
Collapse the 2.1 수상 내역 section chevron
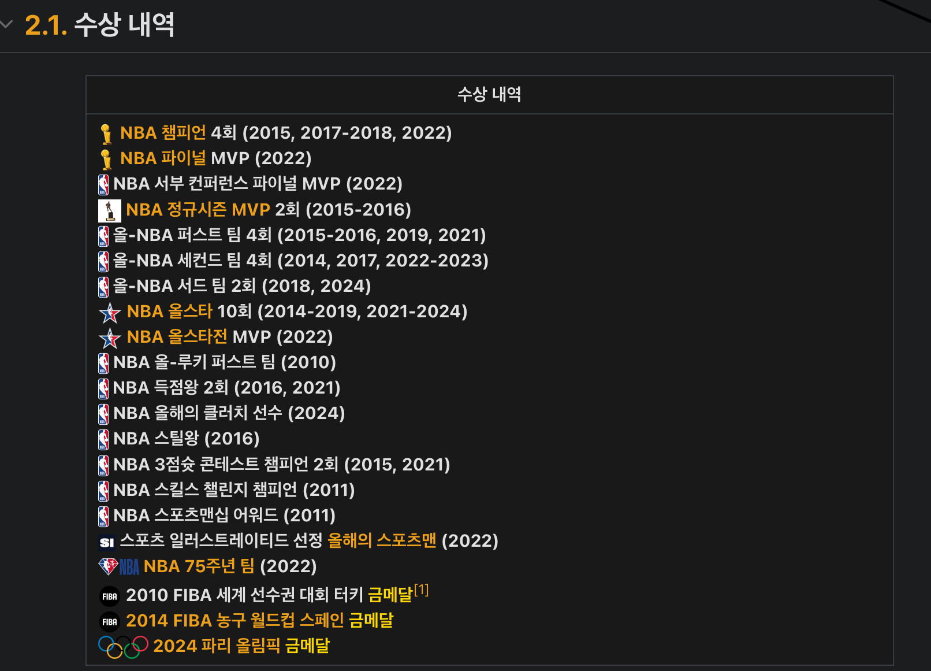[x=7, y=25]
